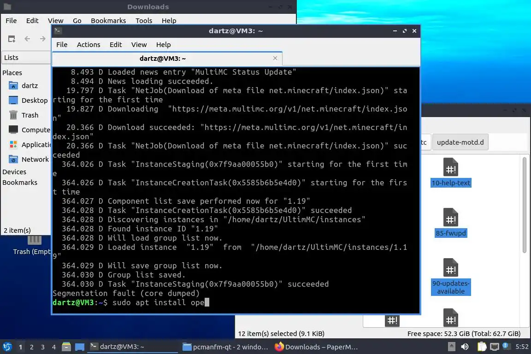Click the free space status bar text
531x354 pixels.
[x=464, y=334]
